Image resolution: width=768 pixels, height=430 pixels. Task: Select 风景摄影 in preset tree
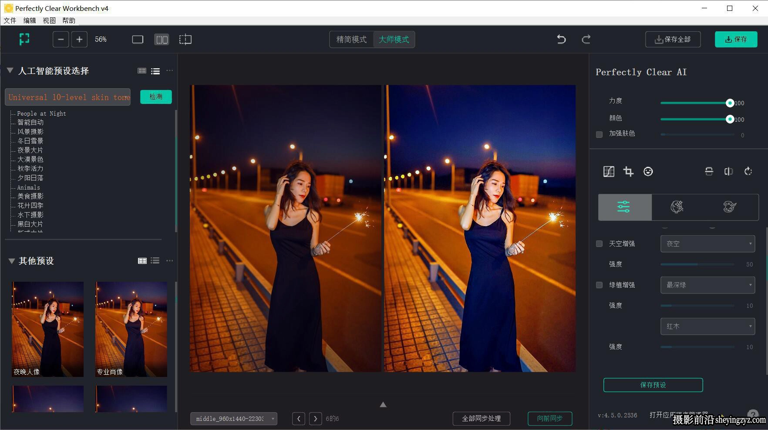click(30, 132)
